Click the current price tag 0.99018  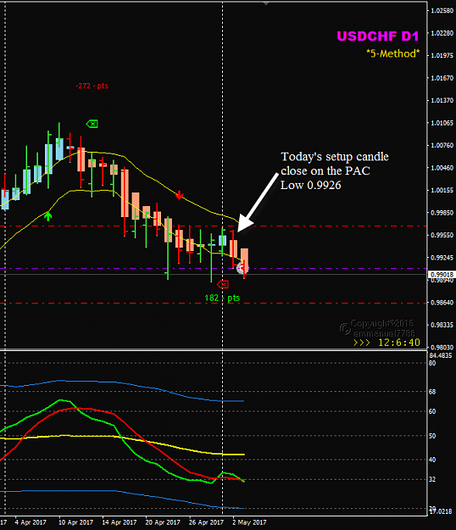click(x=442, y=275)
